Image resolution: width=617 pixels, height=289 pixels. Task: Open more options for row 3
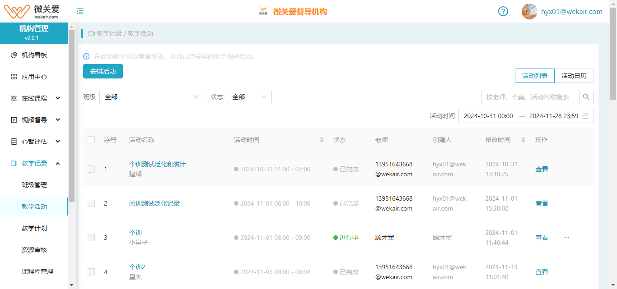click(566, 238)
